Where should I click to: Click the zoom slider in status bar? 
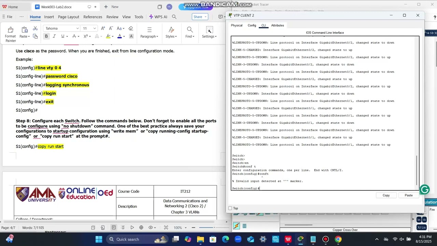coord(214,228)
